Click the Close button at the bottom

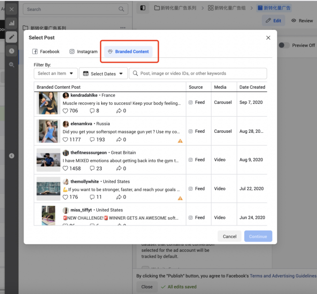click(x=147, y=287)
